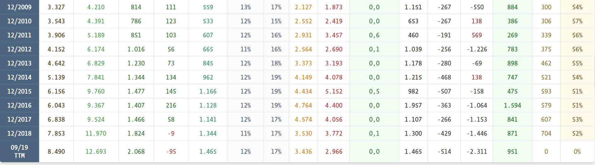Click the green 12.693 value
Screen dimensions: 595x165
[96, 152]
